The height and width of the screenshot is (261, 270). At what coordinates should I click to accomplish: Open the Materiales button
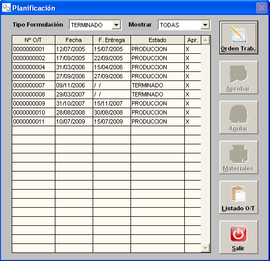[x=239, y=157]
